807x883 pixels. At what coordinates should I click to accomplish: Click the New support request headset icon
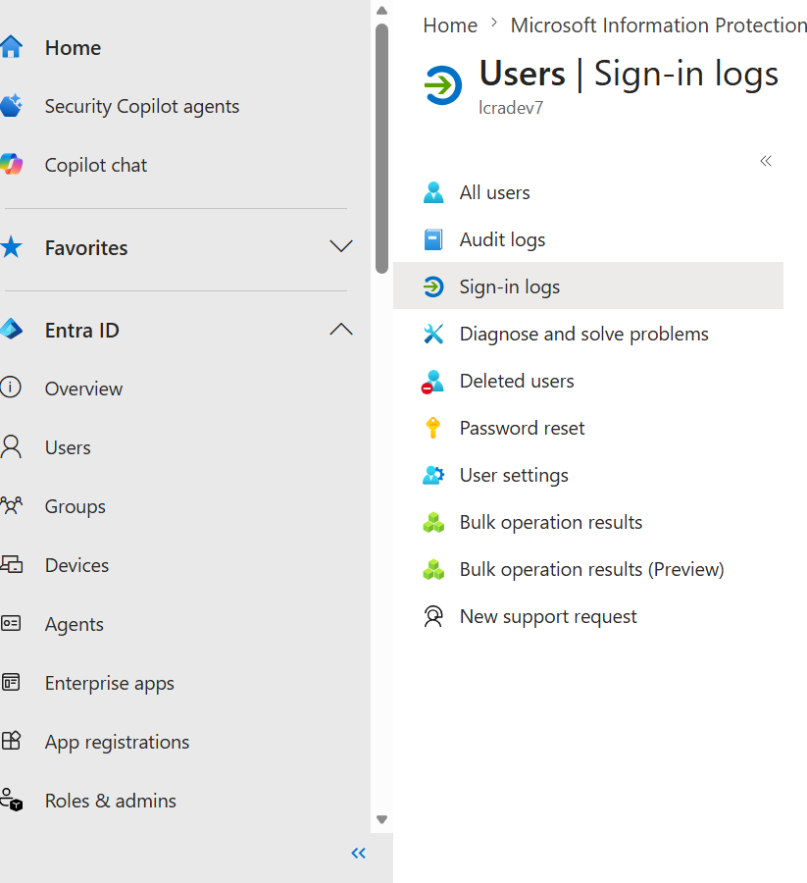pos(433,617)
